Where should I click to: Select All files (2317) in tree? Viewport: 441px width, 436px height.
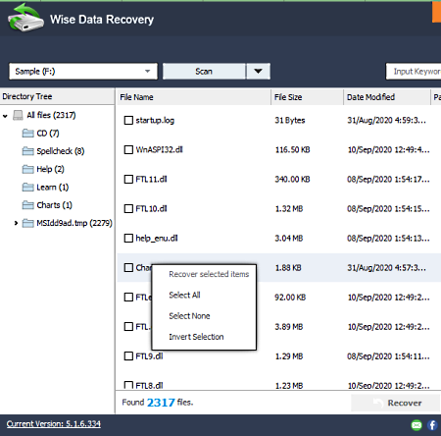(x=51, y=115)
